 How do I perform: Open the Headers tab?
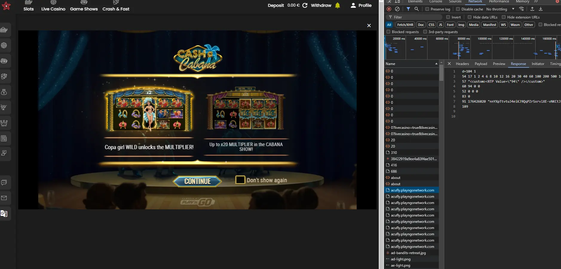click(x=462, y=64)
